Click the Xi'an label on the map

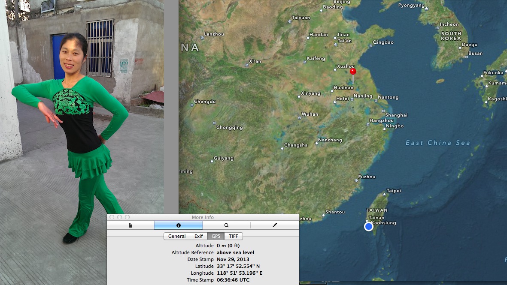point(255,61)
